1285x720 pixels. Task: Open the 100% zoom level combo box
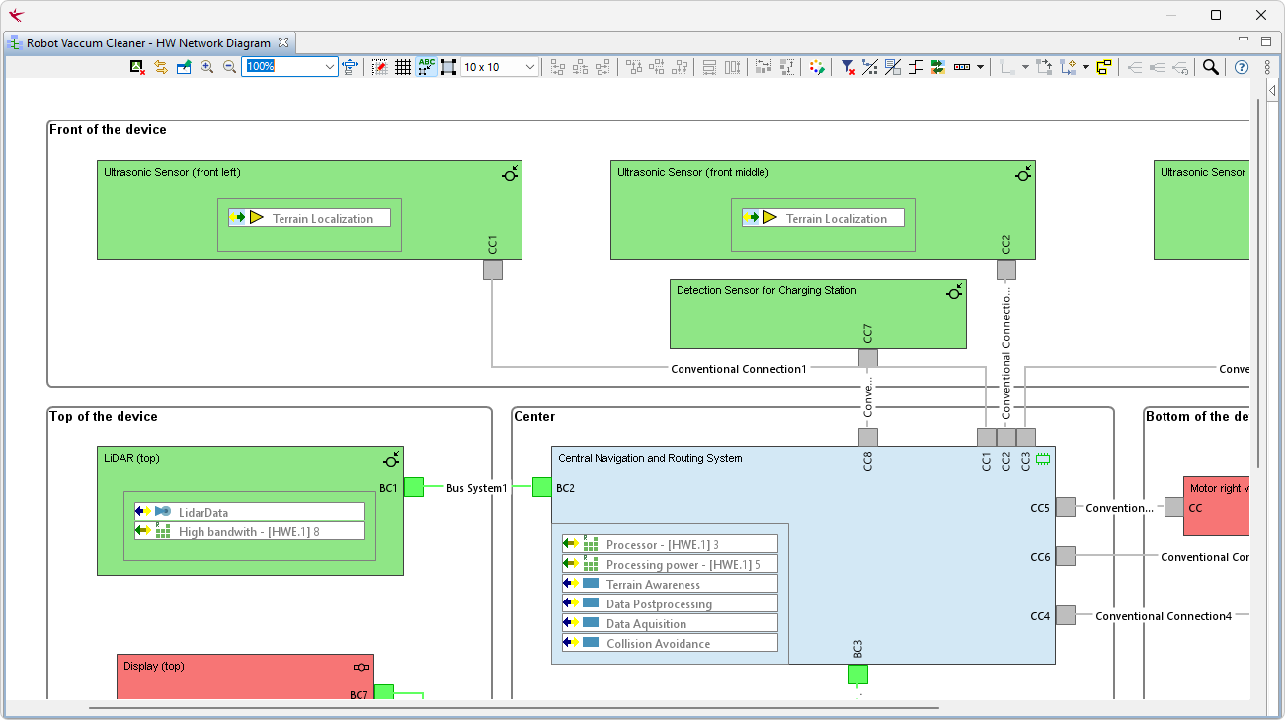coord(289,67)
